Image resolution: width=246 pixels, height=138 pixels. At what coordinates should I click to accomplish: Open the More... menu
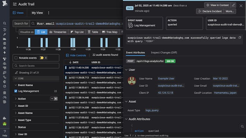[x=230, y=11]
